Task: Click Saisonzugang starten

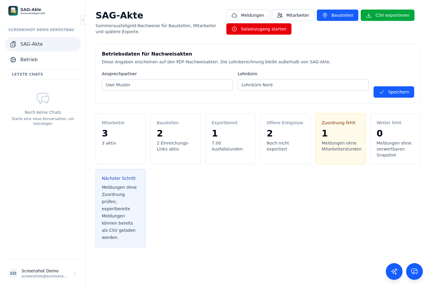Action: (259, 29)
